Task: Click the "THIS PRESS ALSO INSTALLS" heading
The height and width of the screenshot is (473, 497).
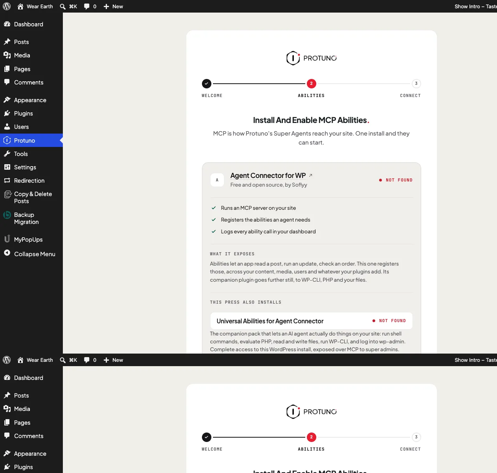Action: (246, 302)
